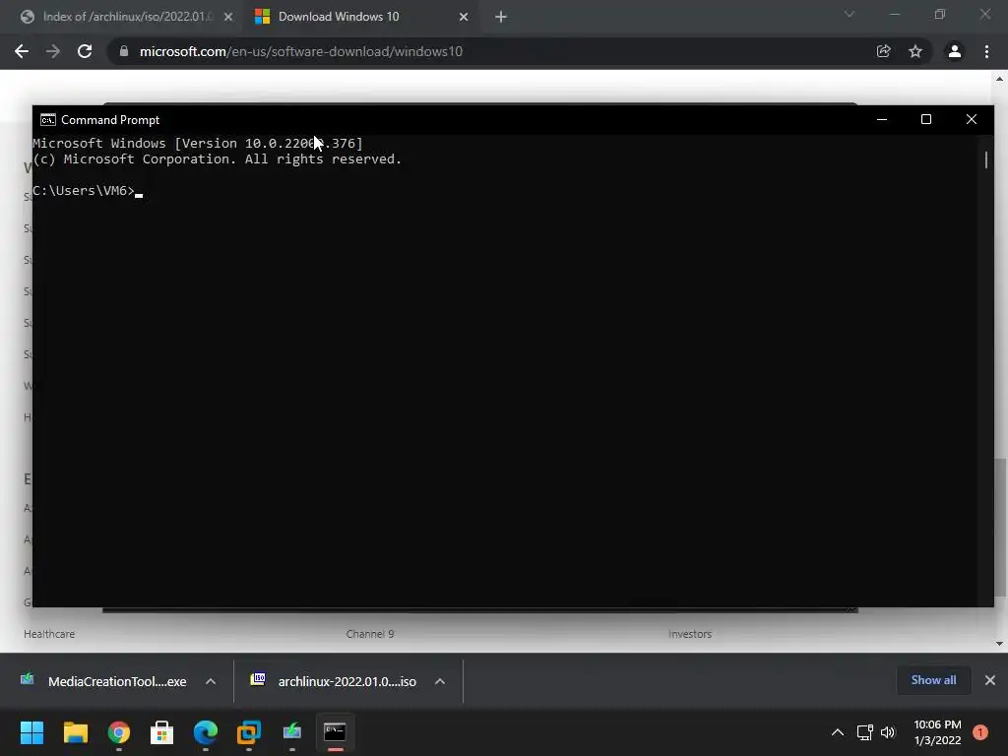Show hidden system tray icons

coord(838,732)
